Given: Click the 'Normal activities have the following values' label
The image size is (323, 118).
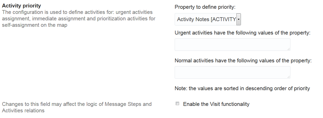Looking at the screenshot, I should [243, 61].
